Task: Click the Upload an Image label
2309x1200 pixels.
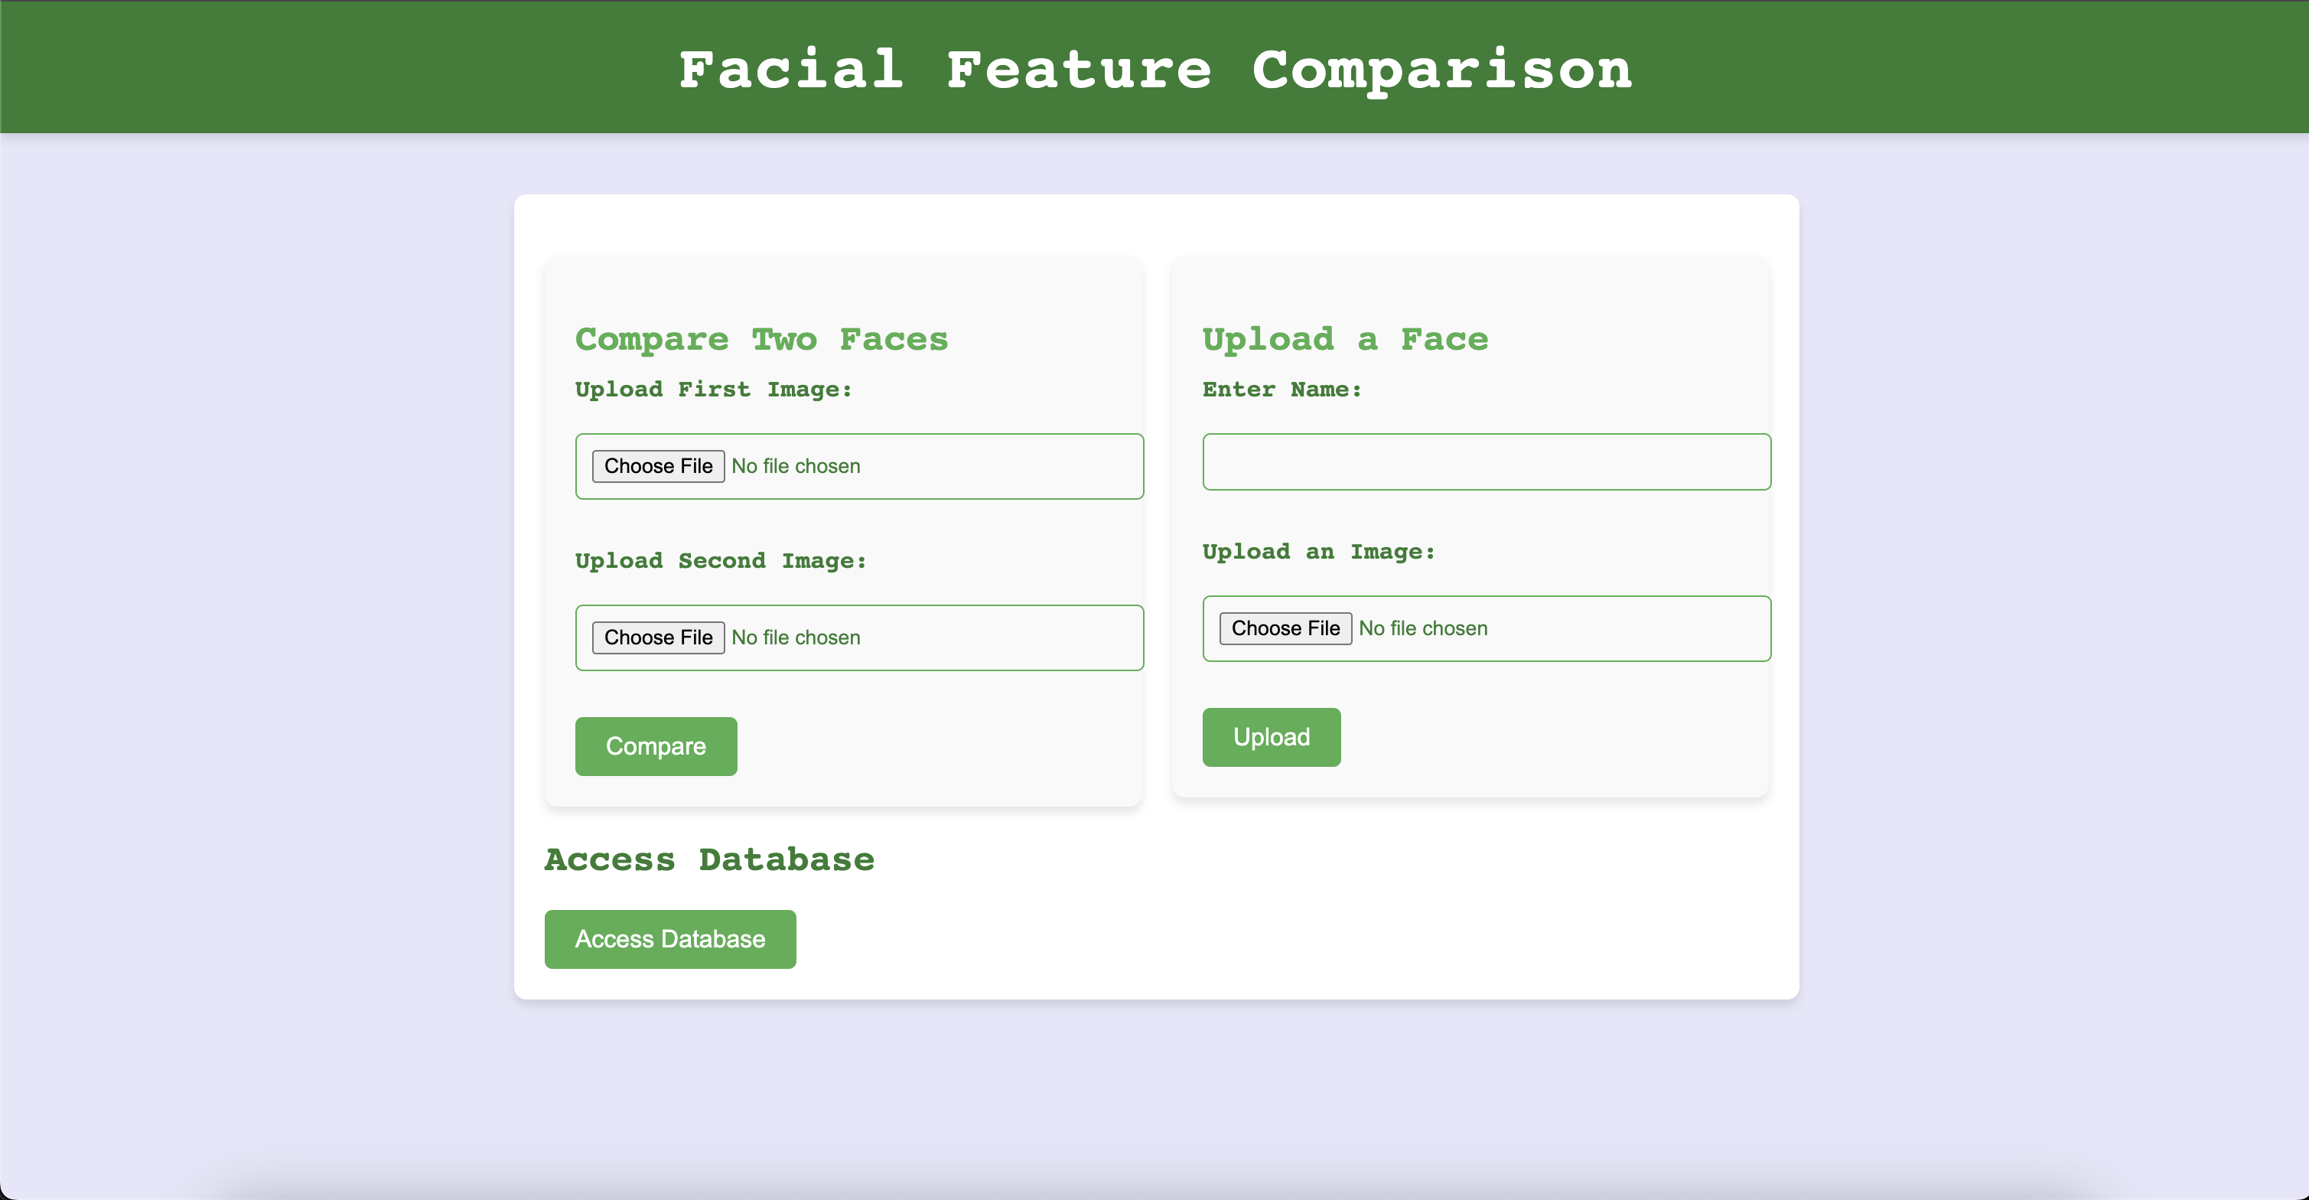Action: (1318, 552)
